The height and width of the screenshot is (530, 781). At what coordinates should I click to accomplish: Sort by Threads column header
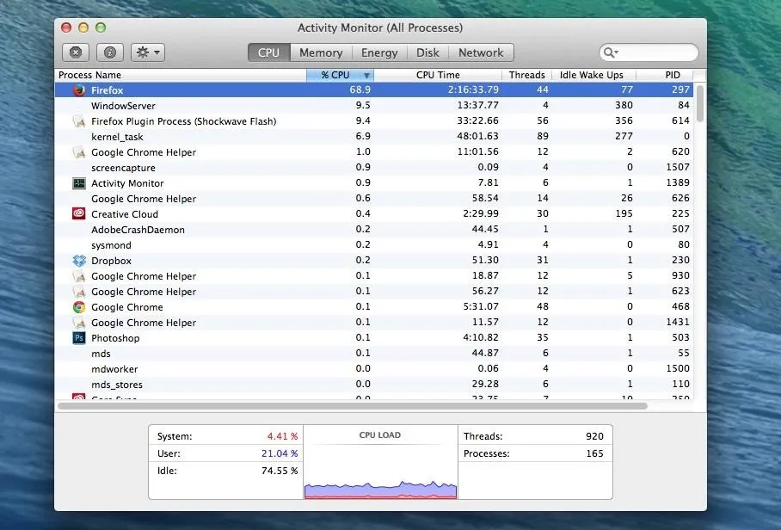[x=527, y=75]
